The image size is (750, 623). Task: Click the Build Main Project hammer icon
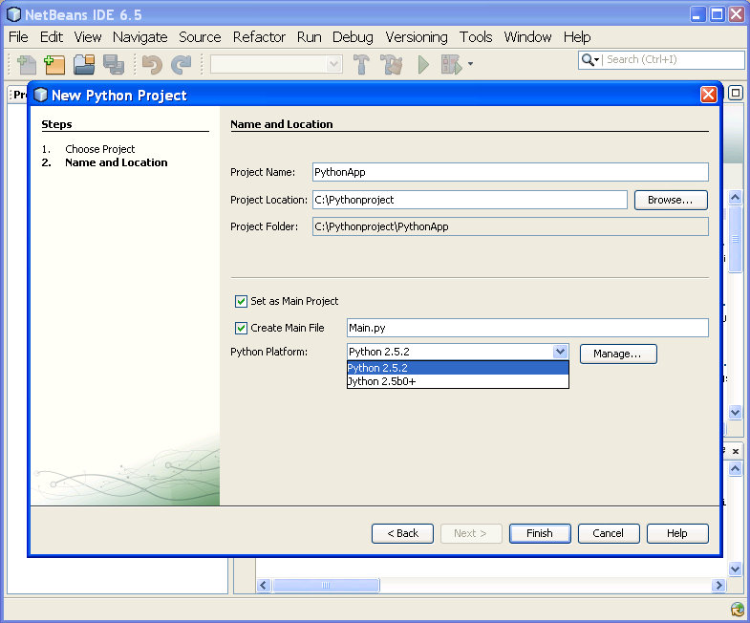click(361, 65)
